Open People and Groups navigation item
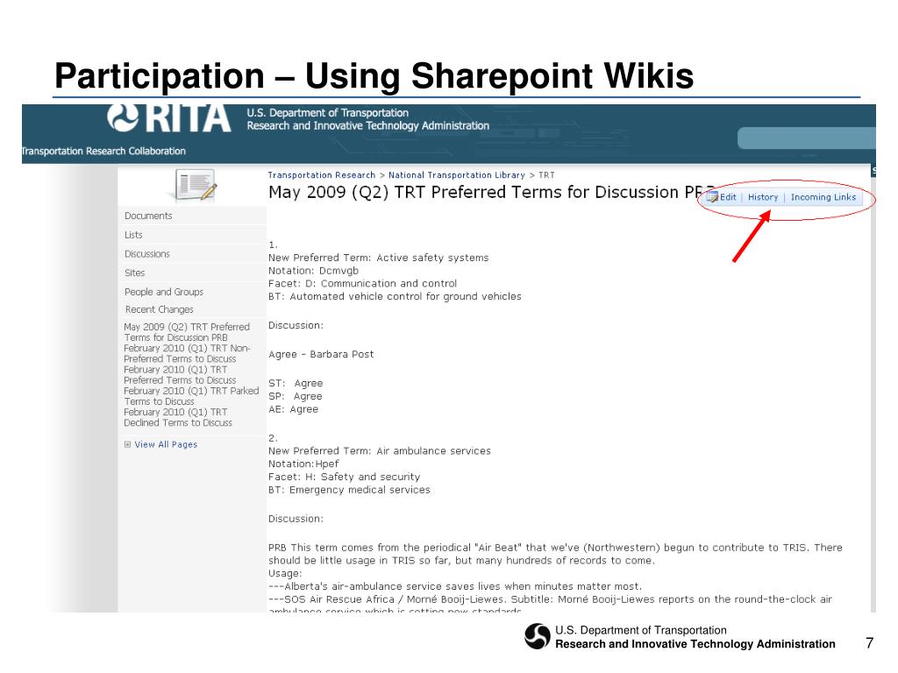The height and width of the screenshot is (673, 898). coord(164,292)
